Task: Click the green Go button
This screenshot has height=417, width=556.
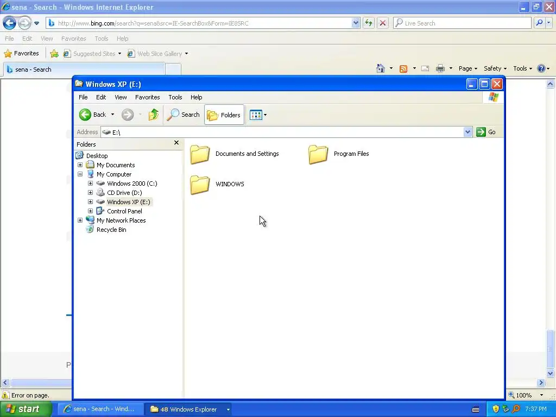Action: 486,132
